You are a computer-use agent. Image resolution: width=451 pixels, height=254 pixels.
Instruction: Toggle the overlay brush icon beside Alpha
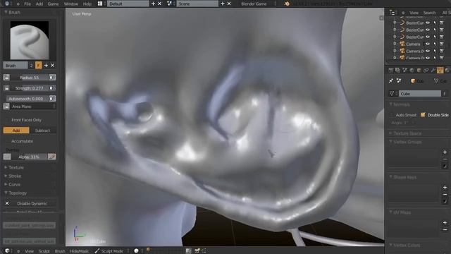pyautogui.click(x=52, y=157)
